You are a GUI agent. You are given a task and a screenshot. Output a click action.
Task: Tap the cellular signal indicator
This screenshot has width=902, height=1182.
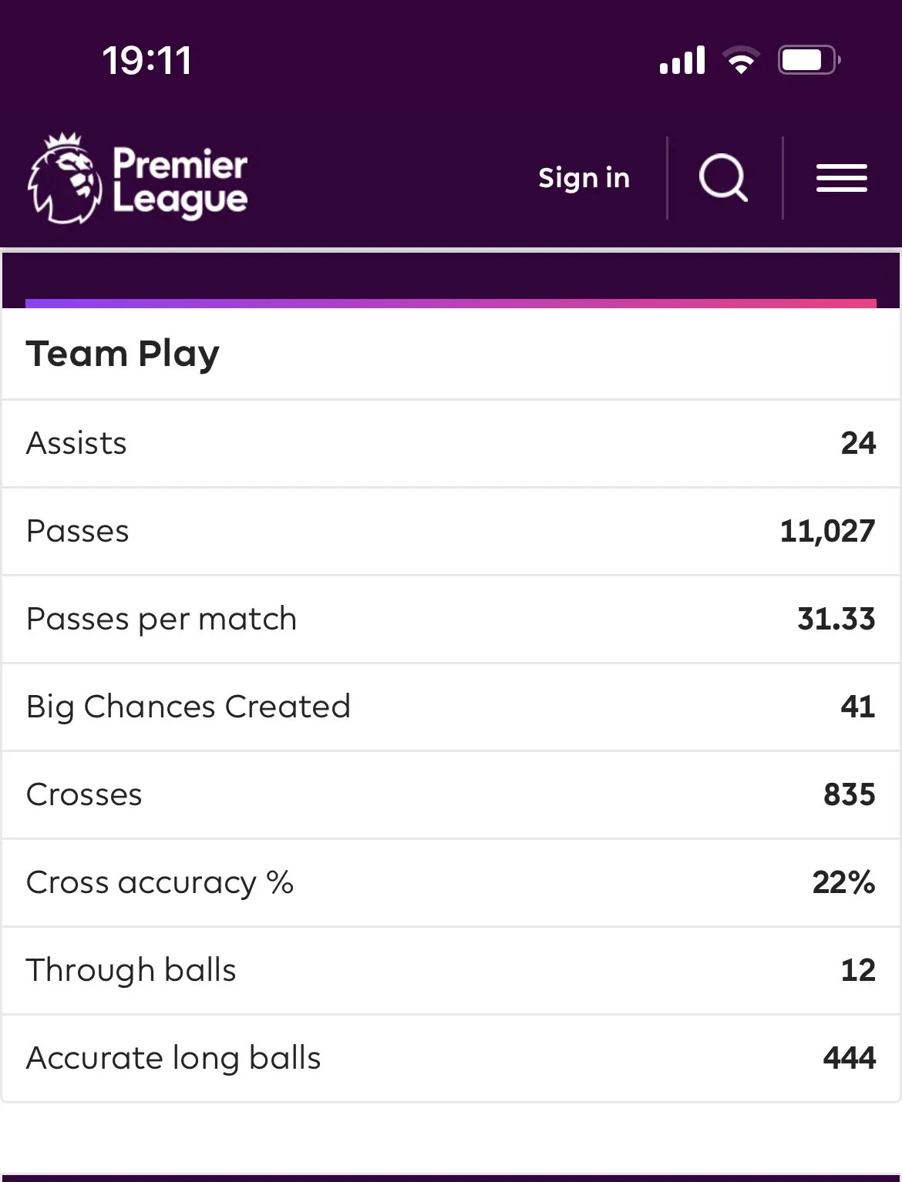[x=682, y=60]
